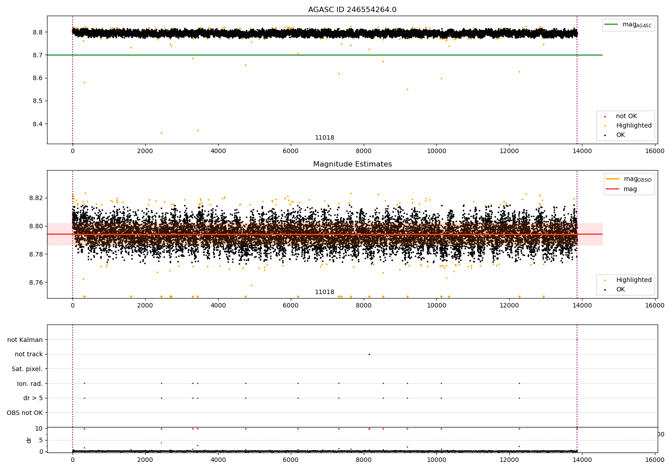The image size is (672, 470).
Task: Click the lone marker on the "not track" row
Action: (x=369, y=354)
